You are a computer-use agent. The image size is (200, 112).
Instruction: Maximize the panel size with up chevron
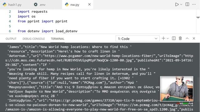(187, 38)
